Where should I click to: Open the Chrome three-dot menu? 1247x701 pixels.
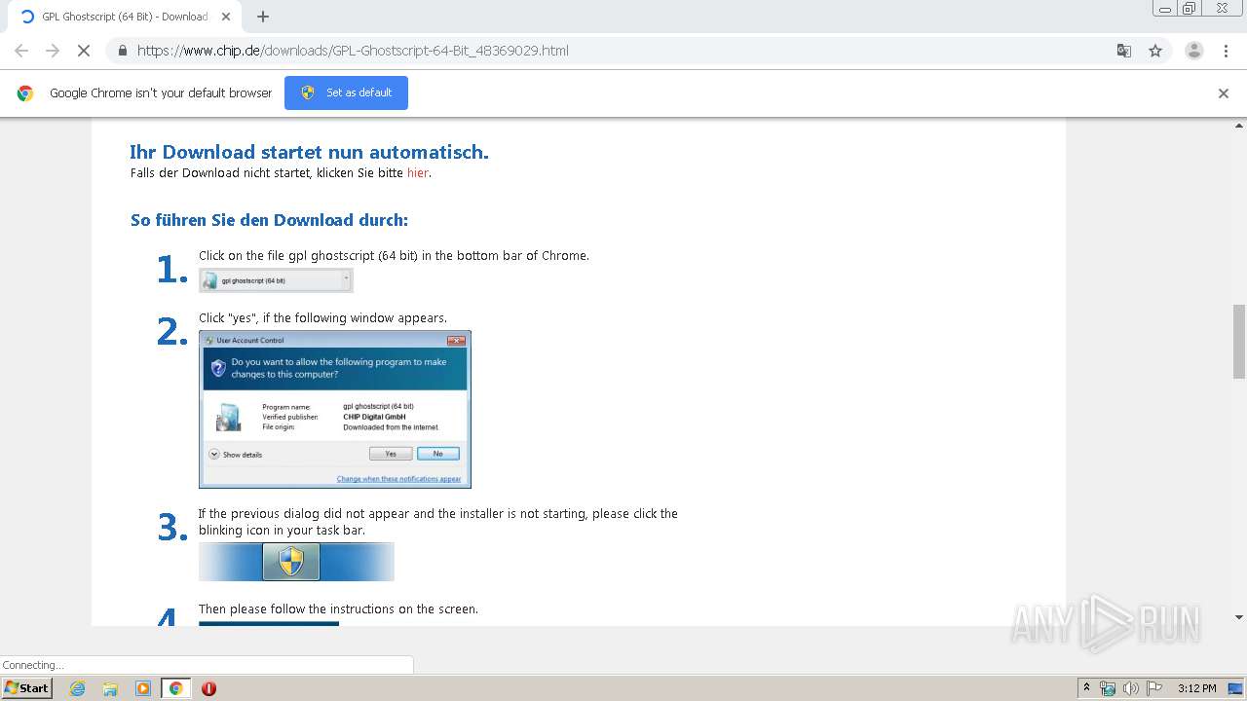tap(1226, 51)
